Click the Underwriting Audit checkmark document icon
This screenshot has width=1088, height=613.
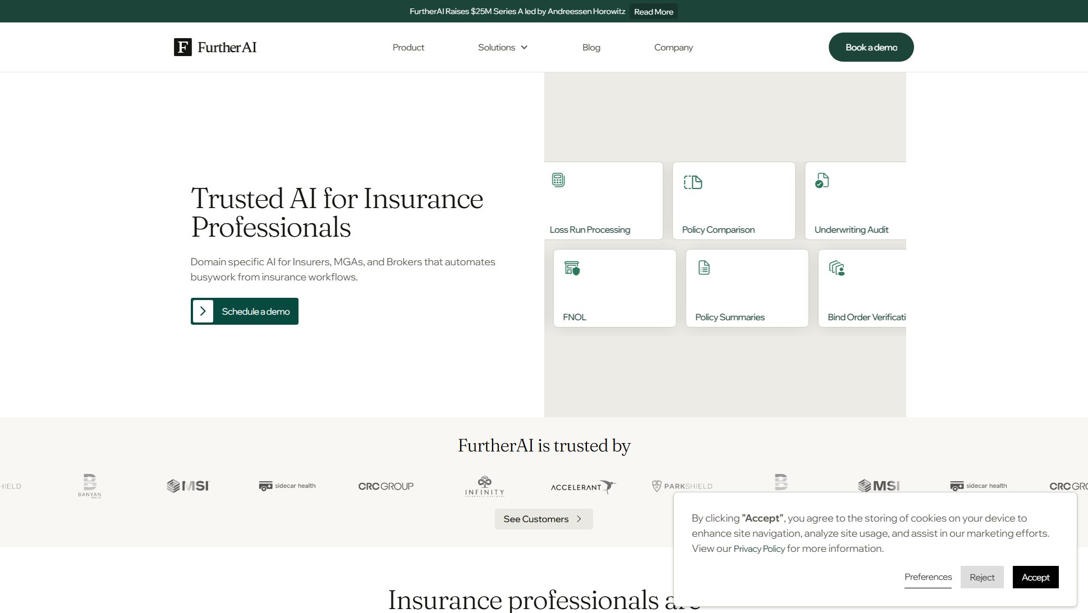(821, 181)
